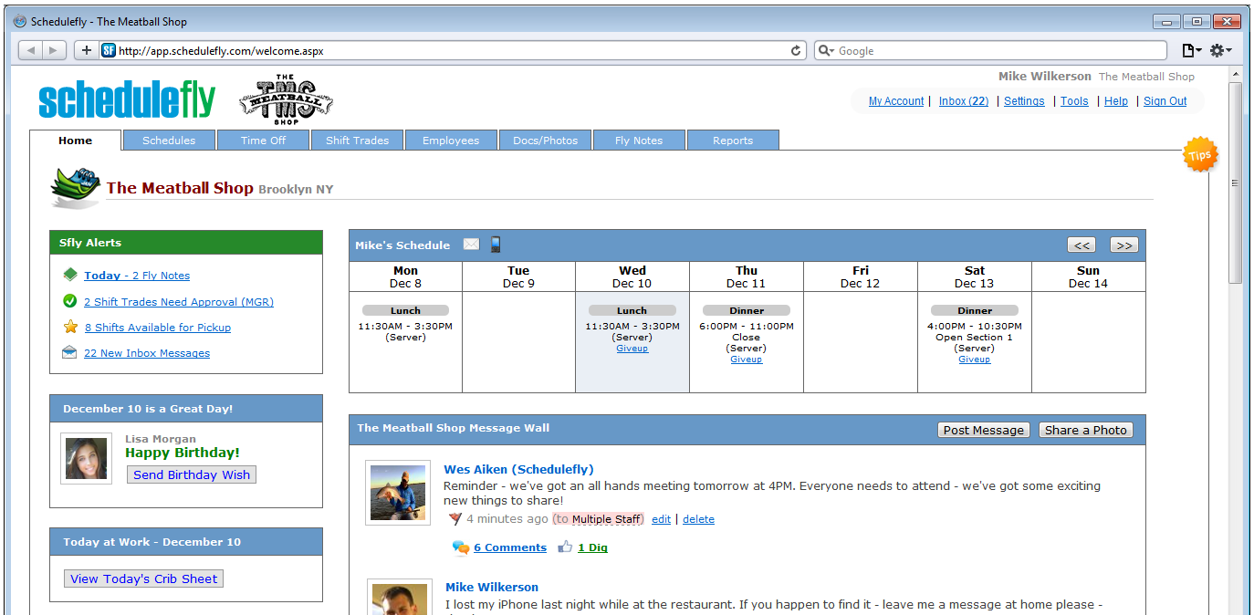Screen dimensions: 1254x615
Task: Open the Employees tab
Action: 451,141
